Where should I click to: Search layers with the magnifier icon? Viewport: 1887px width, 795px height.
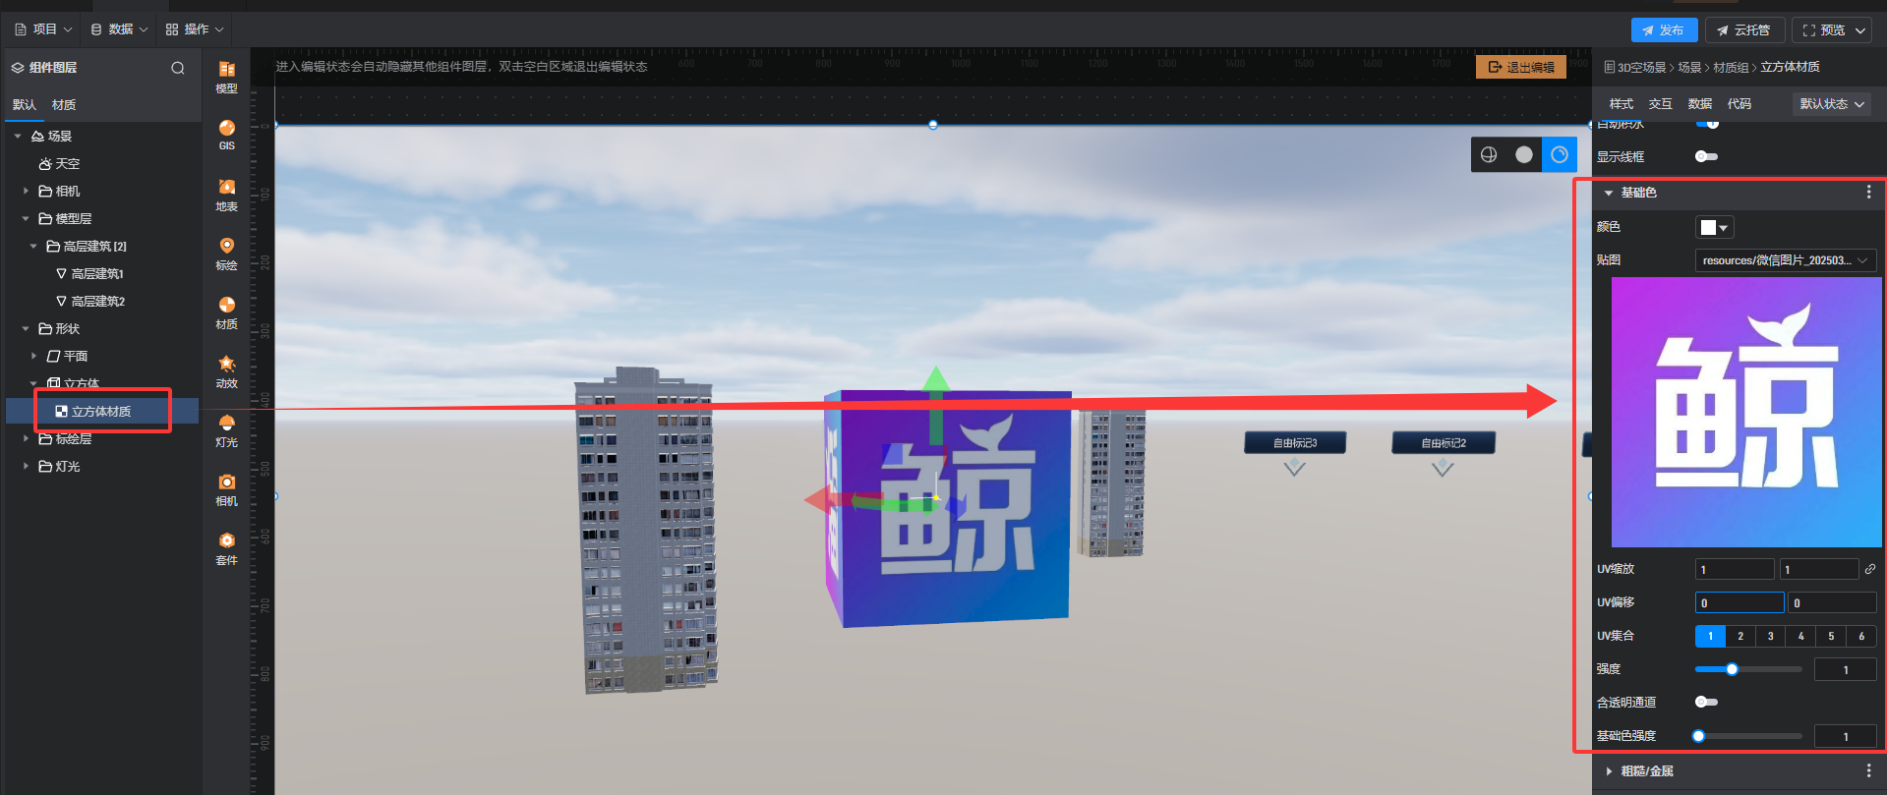(178, 68)
